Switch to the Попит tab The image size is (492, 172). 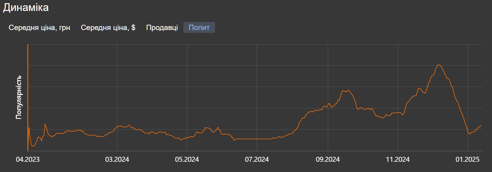coord(199,28)
